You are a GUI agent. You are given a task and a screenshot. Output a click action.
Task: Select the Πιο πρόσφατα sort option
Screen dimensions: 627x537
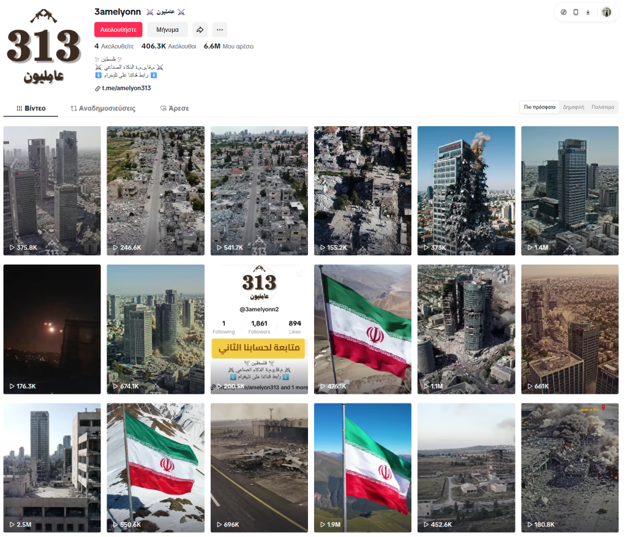point(539,107)
